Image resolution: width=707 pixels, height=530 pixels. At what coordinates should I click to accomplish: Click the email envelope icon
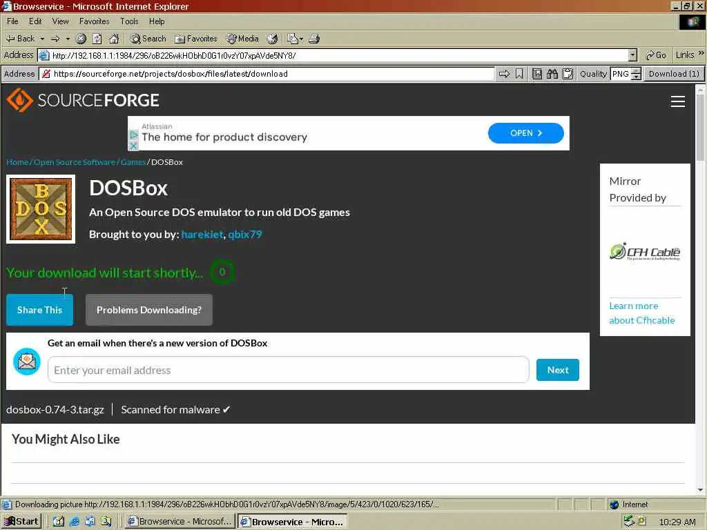coord(27,362)
